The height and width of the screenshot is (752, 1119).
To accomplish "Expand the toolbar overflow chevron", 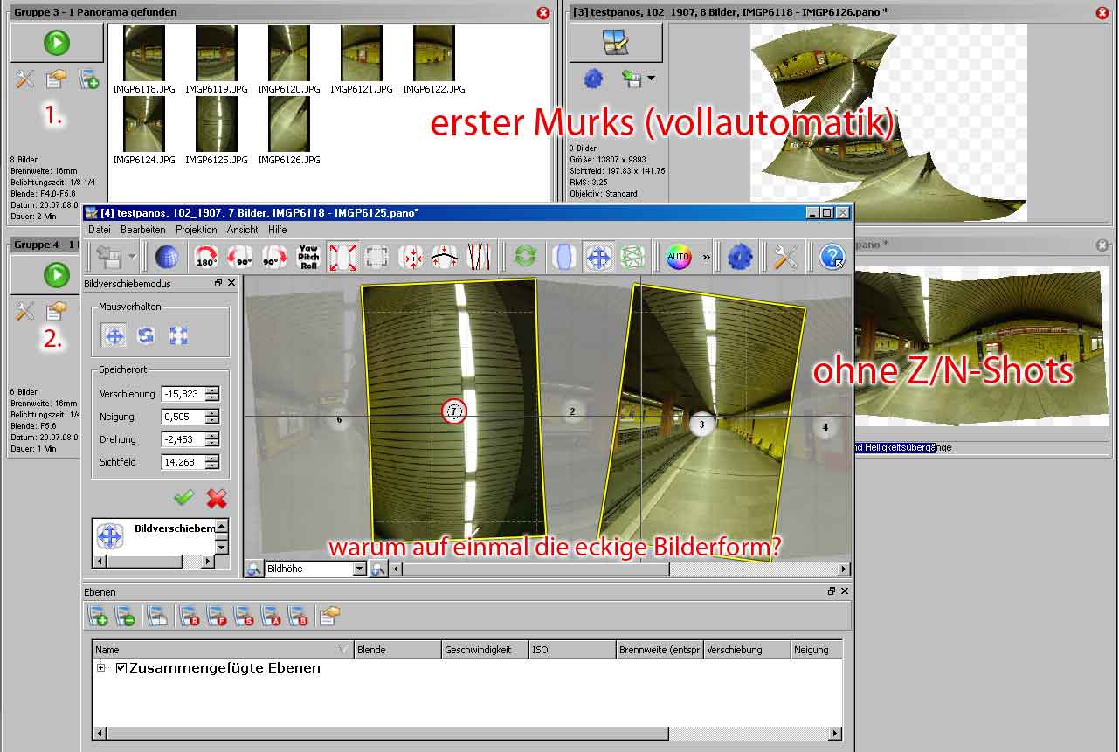I will coord(706,257).
